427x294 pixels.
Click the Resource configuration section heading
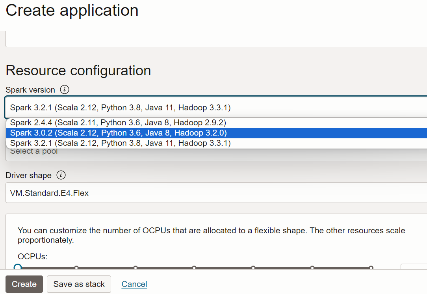tap(78, 71)
